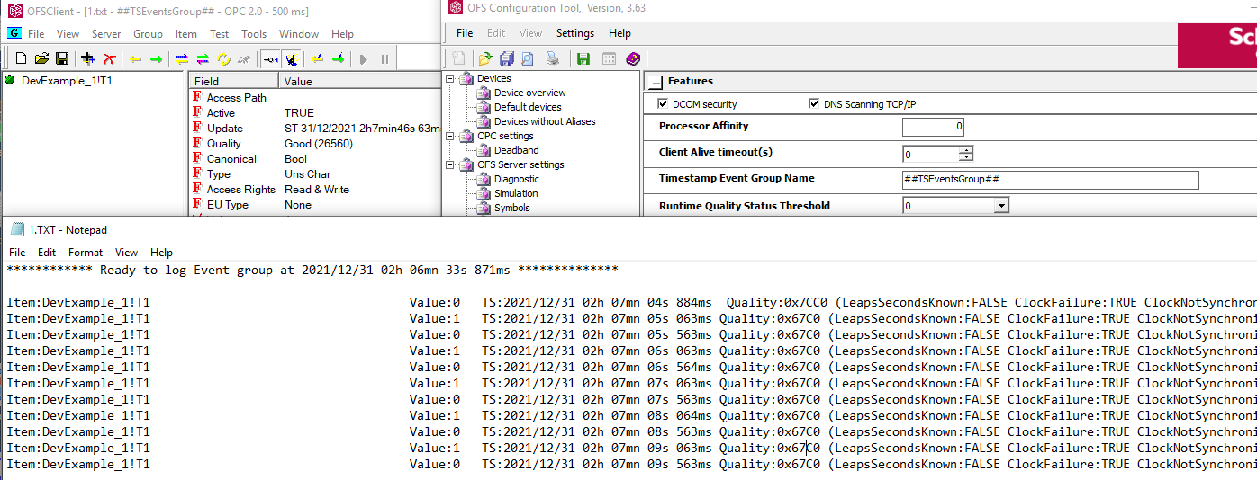Open the Format menu in Notepad
The height and width of the screenshot is (480, 1257).
click(86, 253)
